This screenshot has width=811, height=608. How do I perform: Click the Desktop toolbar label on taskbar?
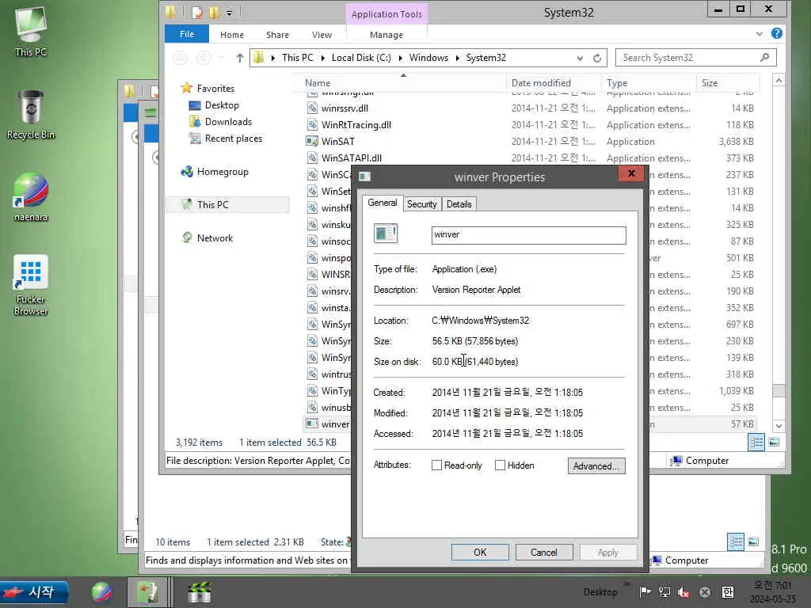pos(600,592)
